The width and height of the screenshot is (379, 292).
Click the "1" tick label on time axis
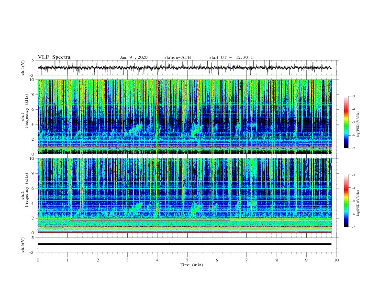point(68,260)
